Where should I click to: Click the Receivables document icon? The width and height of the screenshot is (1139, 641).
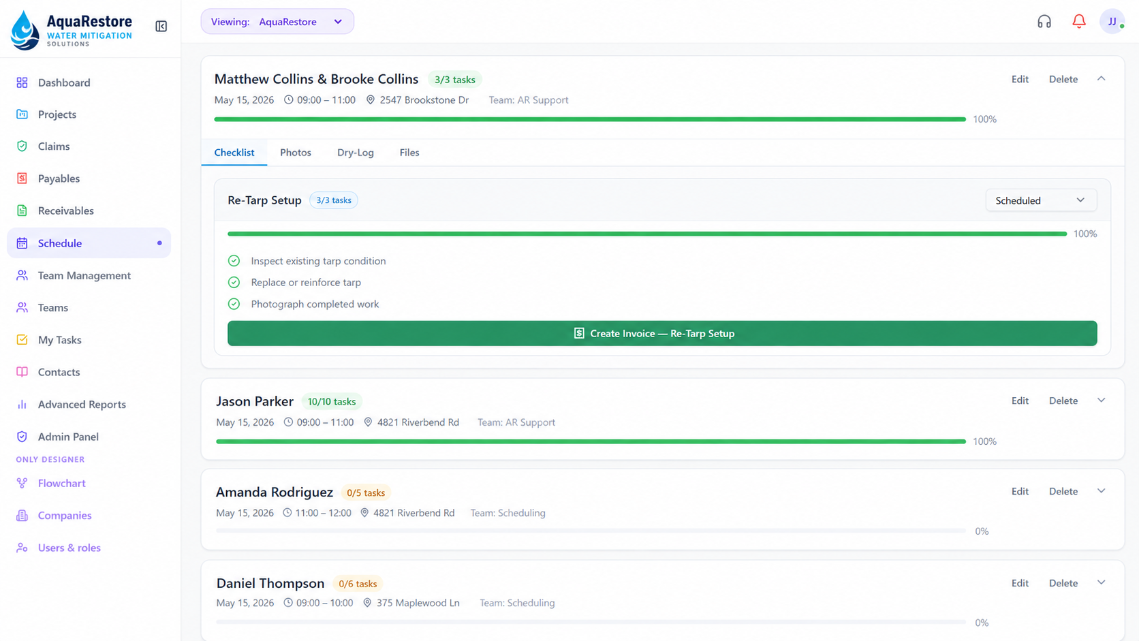(x=22, y=210)
